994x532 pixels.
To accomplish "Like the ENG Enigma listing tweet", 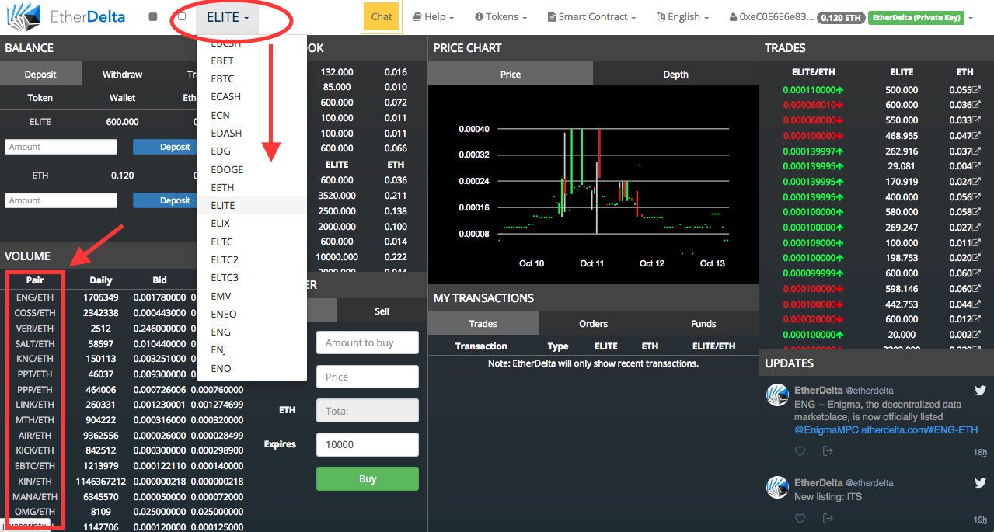I will point(800,450).
